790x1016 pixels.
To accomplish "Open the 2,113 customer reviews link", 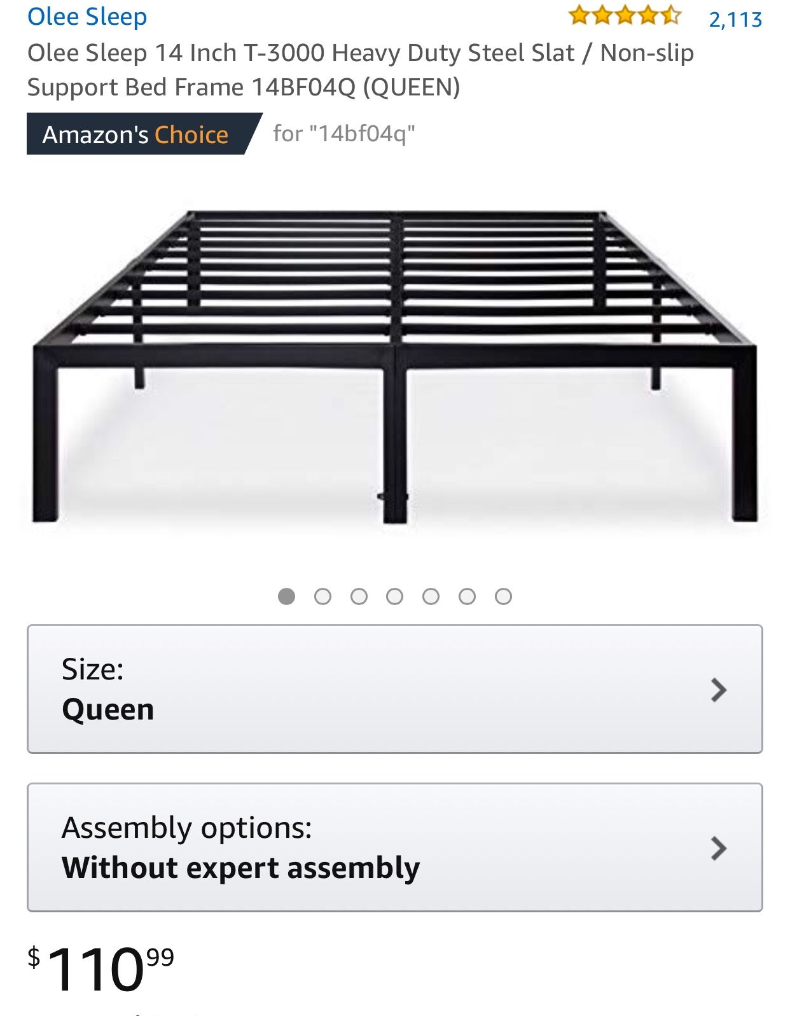I will tap(735, 20).
